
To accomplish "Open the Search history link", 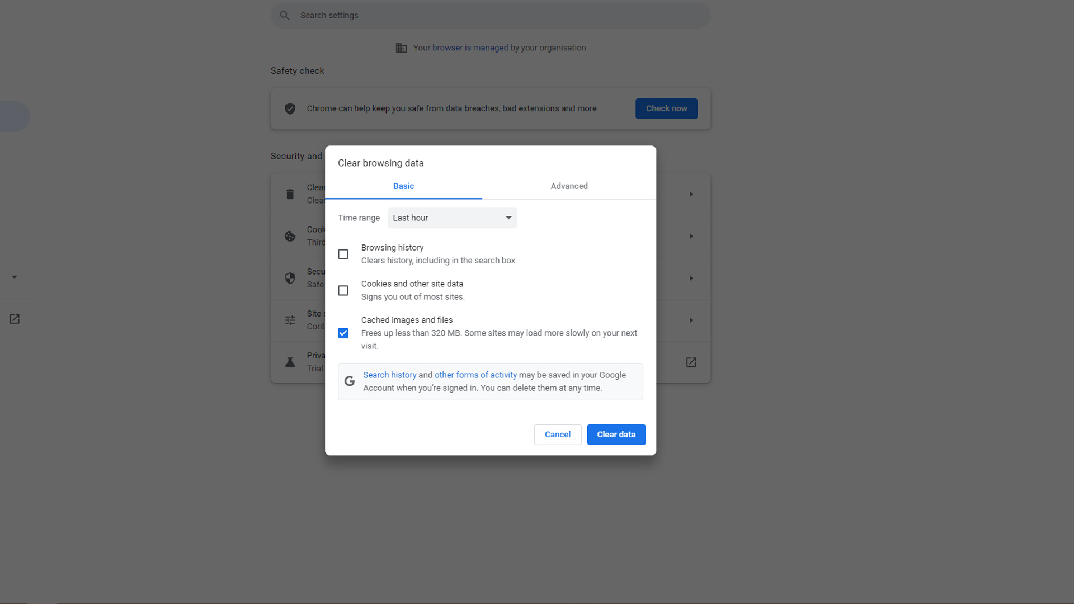I will click(389, 375).
